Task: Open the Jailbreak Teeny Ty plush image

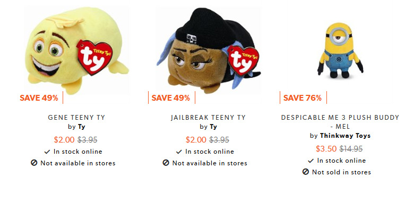Action: (x=208, y=49)
